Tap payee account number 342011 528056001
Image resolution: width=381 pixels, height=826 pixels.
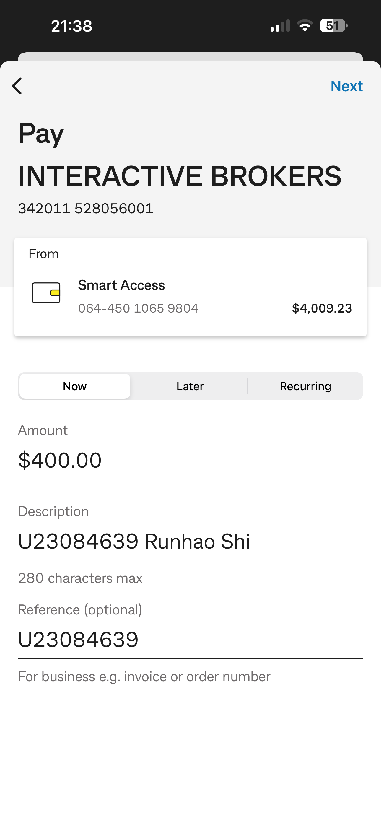coord(86,209)
